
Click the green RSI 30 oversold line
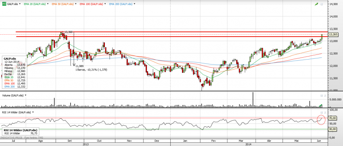pyautogui.click(x=164, y=129)
